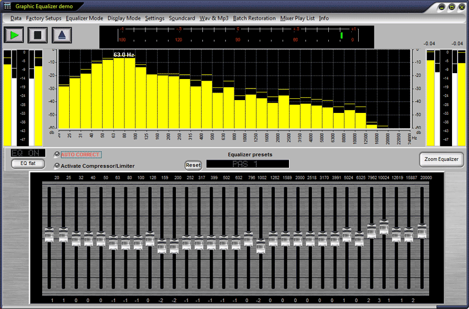The width and height of the screenshot is (469, 309).
Task: Click the Reset presets button
Action: pyautogui.click(x=193, y=165)
